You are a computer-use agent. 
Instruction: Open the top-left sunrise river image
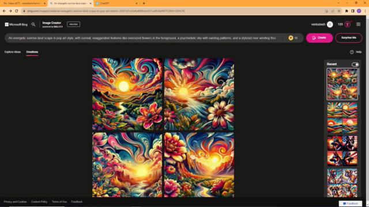pyautogui.click(x=127, y=94)
